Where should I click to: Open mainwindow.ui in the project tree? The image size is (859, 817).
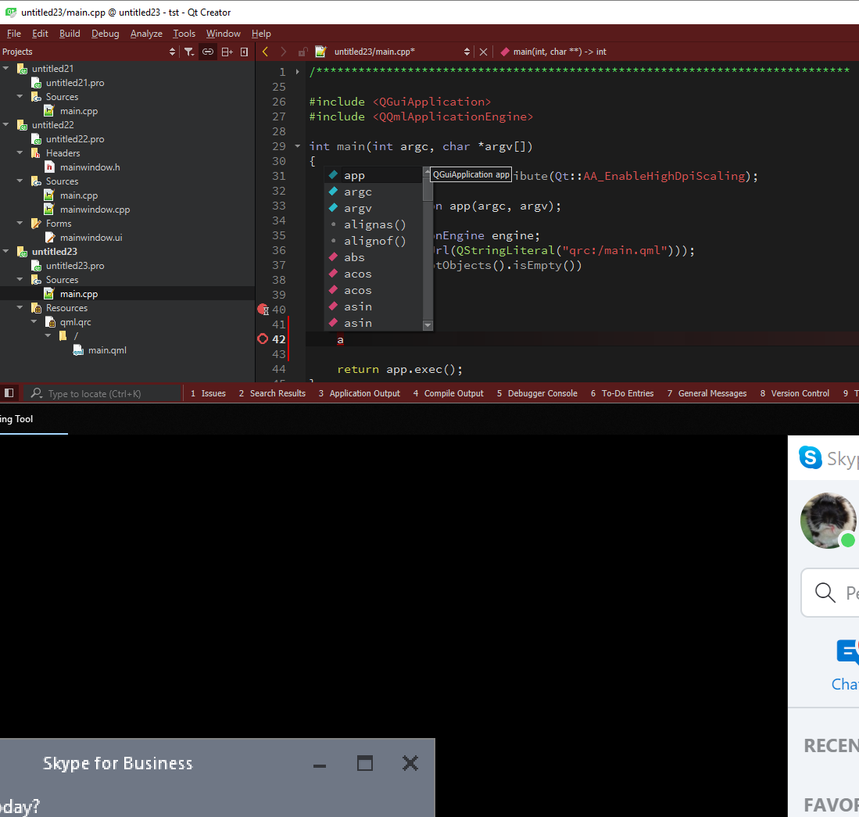click(x=91, y=238)
